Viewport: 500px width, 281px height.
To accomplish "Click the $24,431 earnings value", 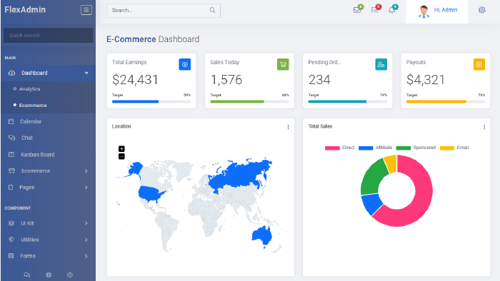I will [x=135, y=80].
